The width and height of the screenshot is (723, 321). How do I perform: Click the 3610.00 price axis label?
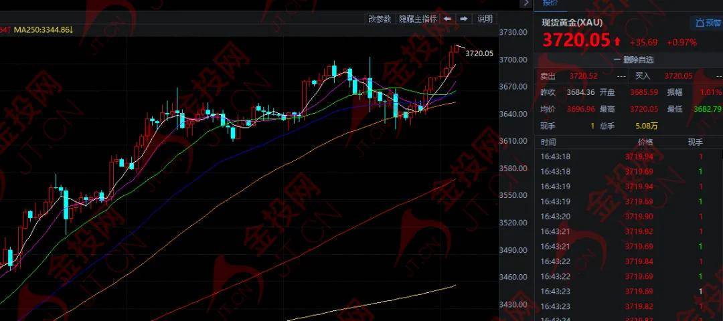pos(513,141)
